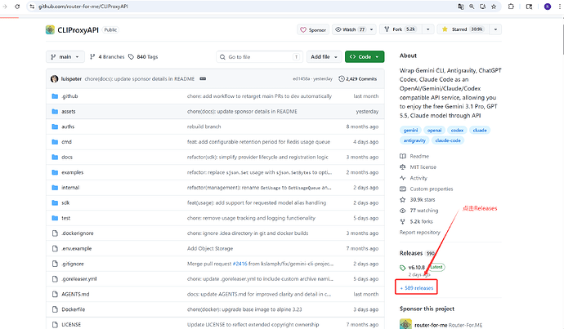Select the codex topic tag

click(457, 130)
